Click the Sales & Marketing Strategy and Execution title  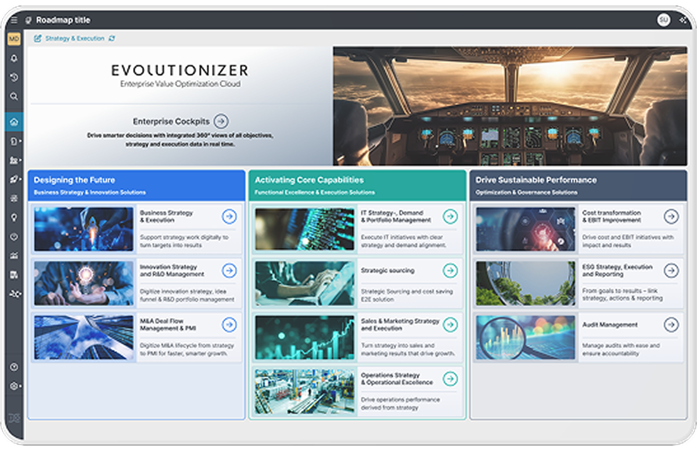click(x=400, y=324)
